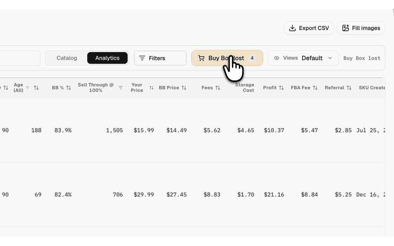Click the Profit cell $21.16
394x246 pixels.
click(274, 195)
